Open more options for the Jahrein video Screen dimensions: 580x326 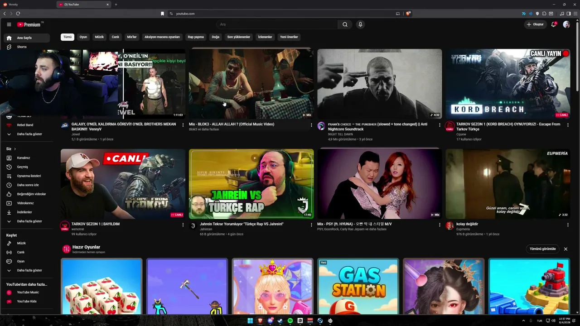point(311,225)
